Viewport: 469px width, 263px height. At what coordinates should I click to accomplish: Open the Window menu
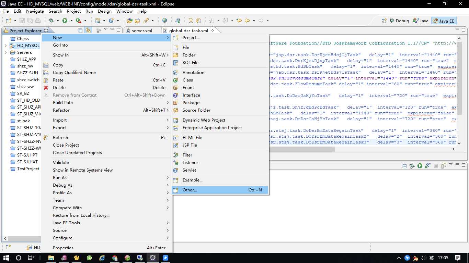click(x=124, y=11)
